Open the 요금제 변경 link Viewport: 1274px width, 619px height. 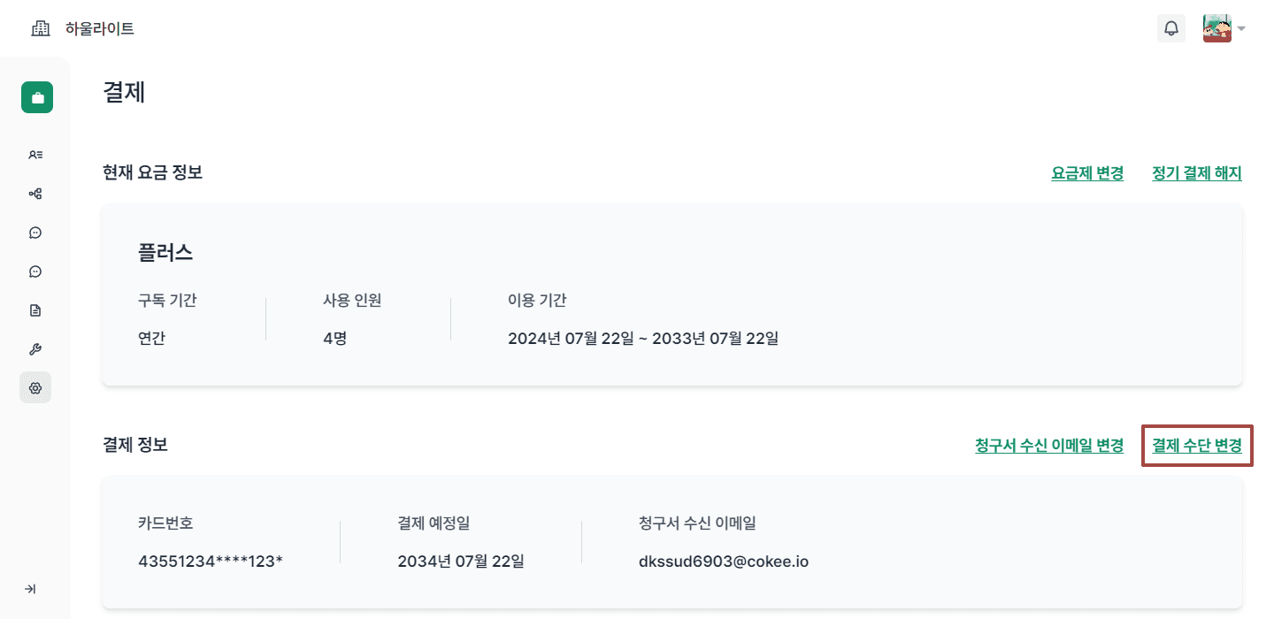pyautogui.click(x=1087, y=172)
